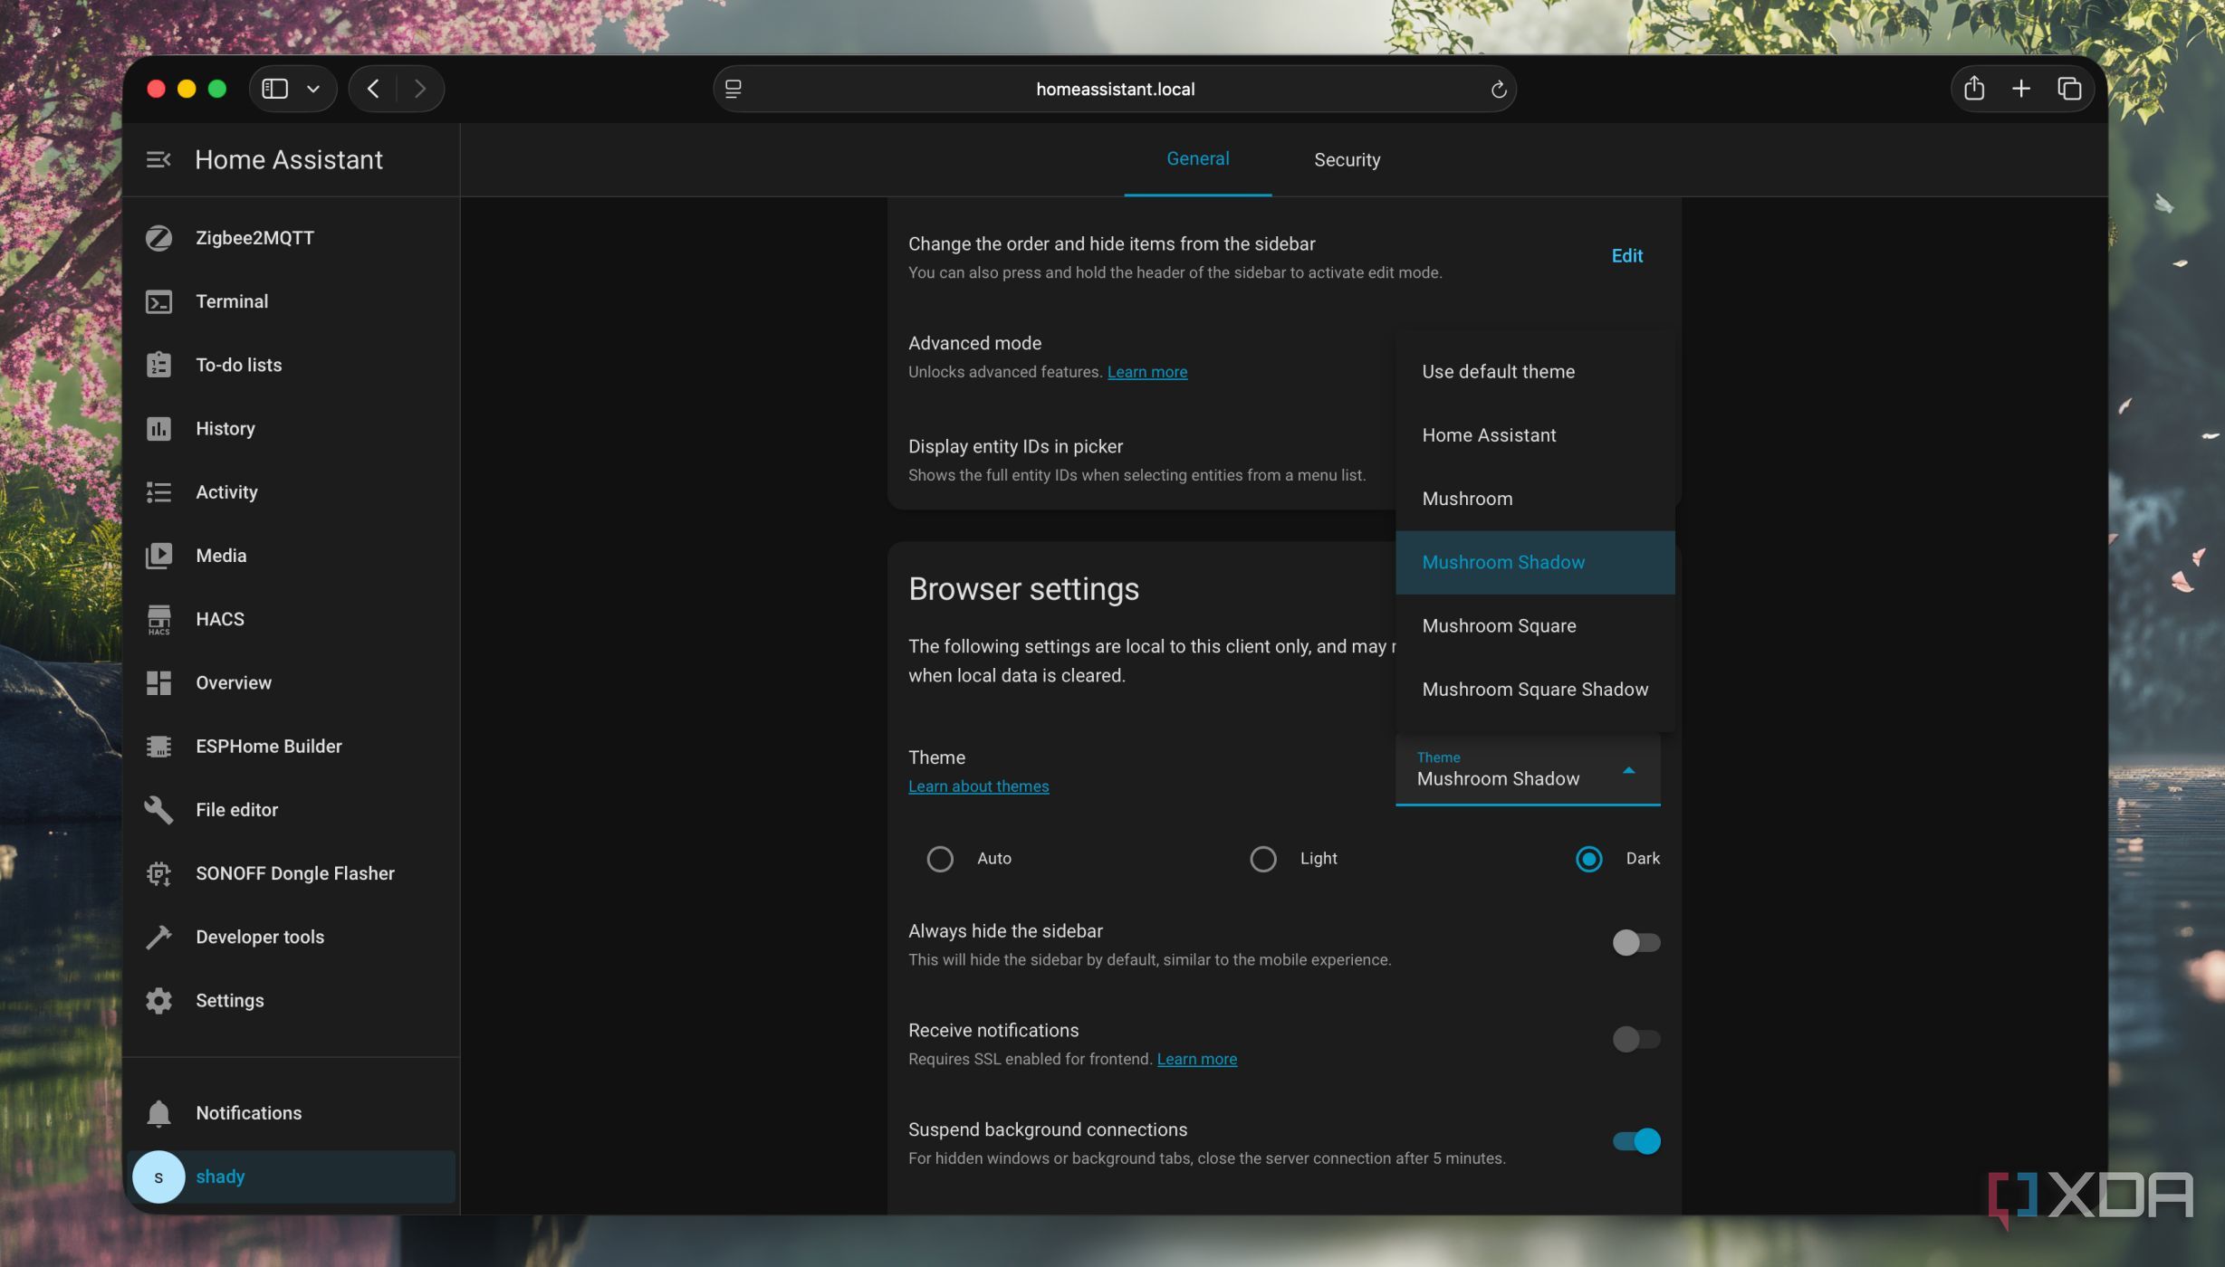
Task: Open Notifications bell icon
Action: click(x=158, y=1113)
